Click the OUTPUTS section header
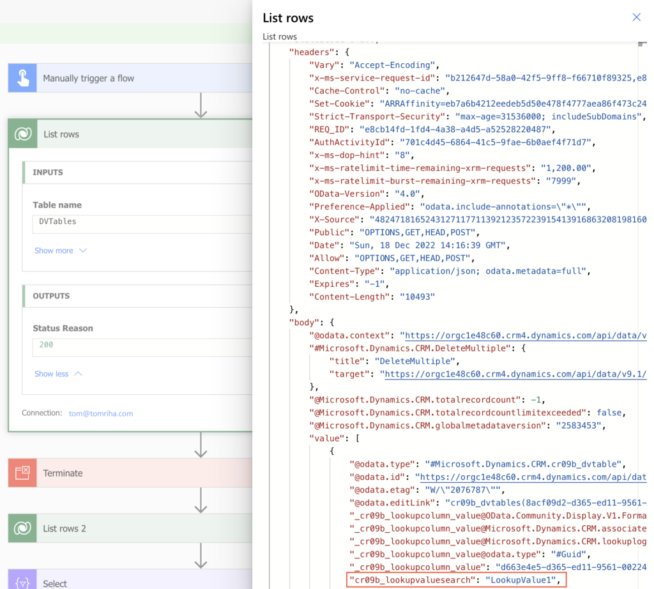 coord(138,296)
